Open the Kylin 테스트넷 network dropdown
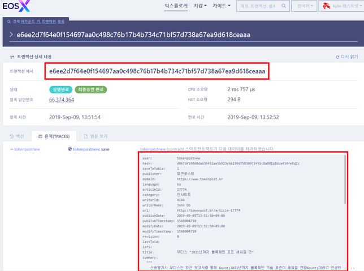 pyautogui.click(x=343, y=6)
